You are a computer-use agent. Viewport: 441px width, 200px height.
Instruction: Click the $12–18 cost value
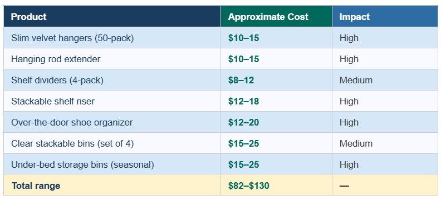point(243,101)
